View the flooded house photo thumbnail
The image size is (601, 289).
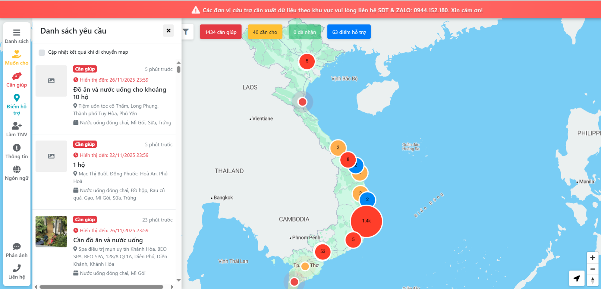[51, 231]
